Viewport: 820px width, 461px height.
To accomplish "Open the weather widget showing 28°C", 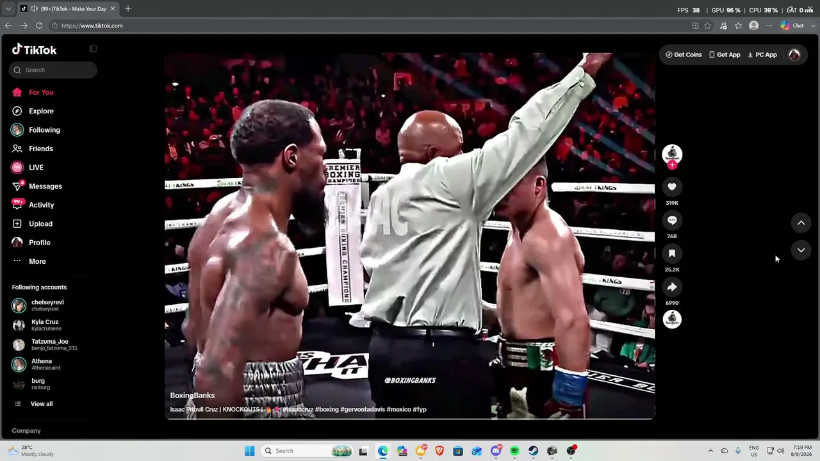I will 30,451.
